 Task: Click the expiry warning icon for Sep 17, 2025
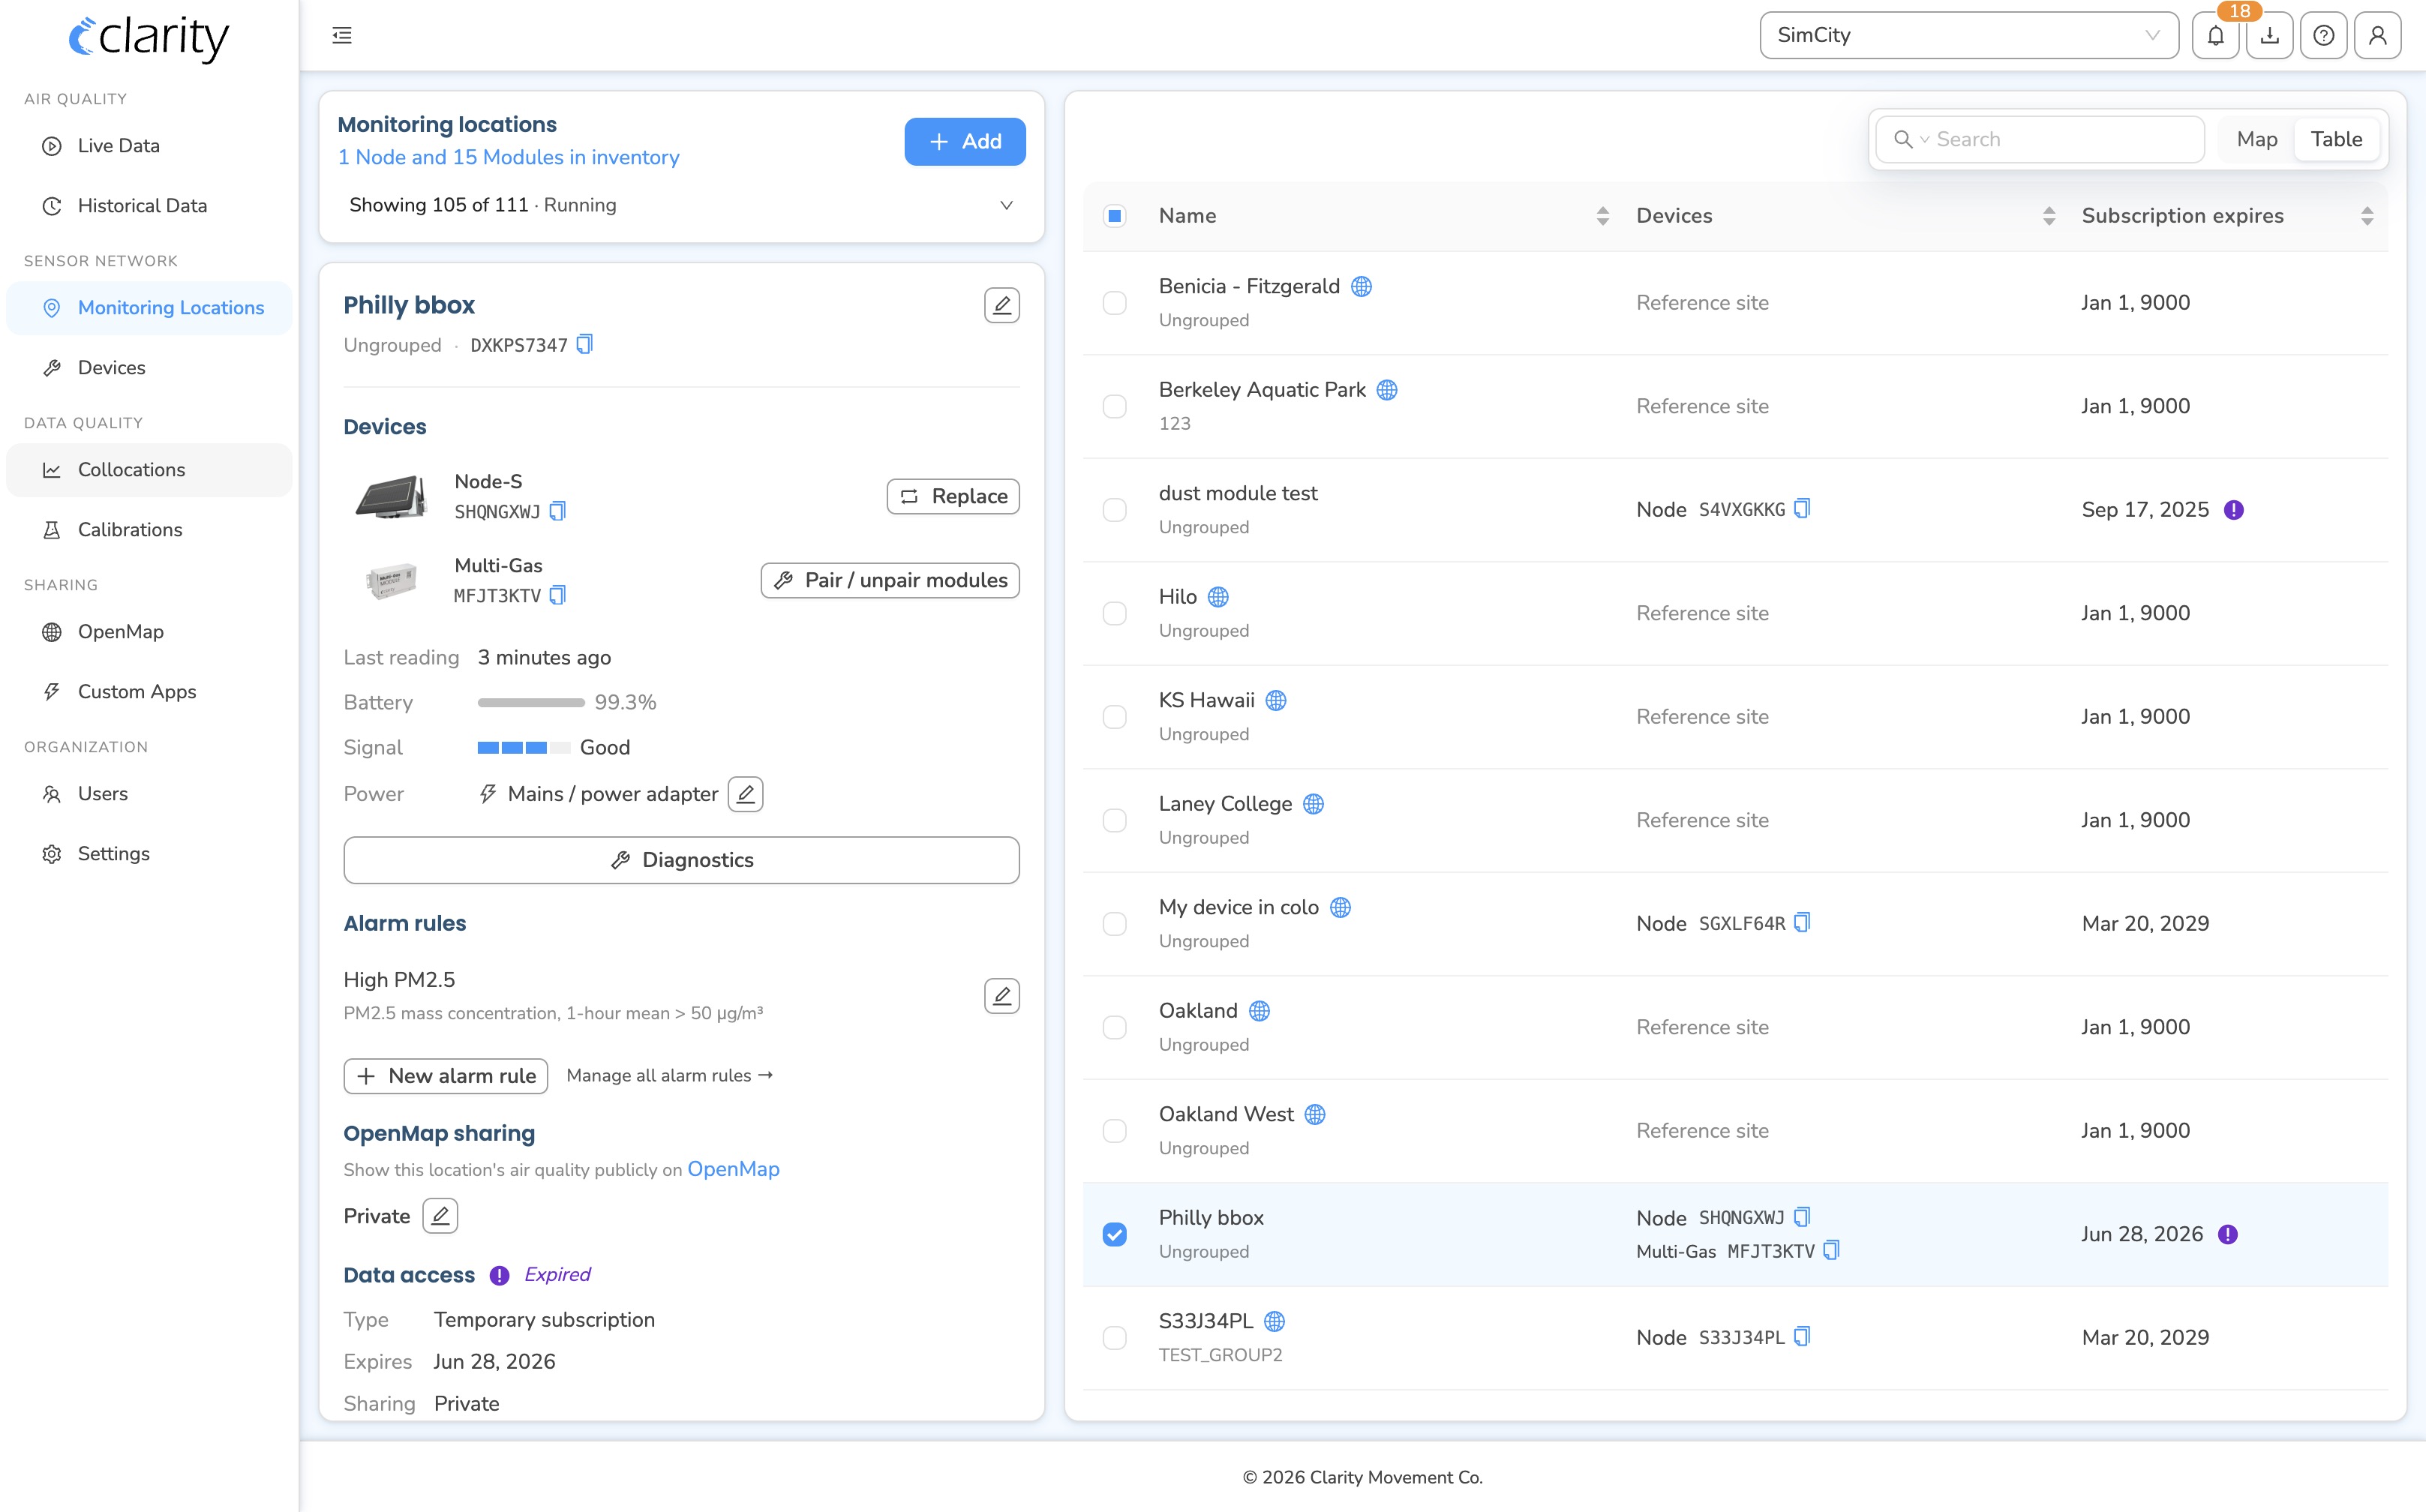(x=2234, y=510)
